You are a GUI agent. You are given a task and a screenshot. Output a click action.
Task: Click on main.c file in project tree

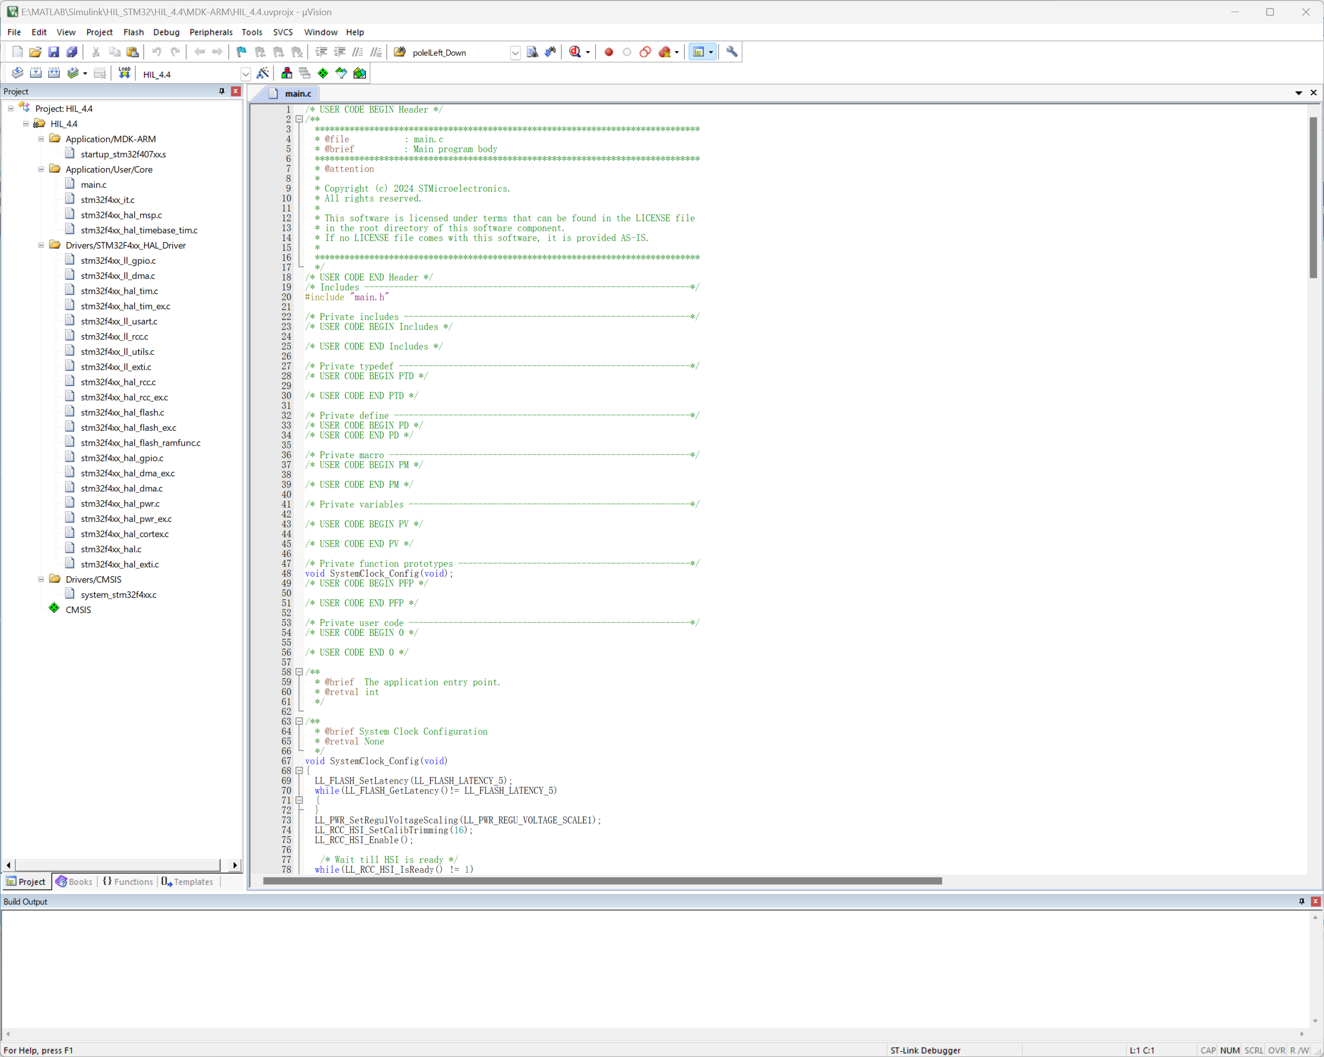95,183
